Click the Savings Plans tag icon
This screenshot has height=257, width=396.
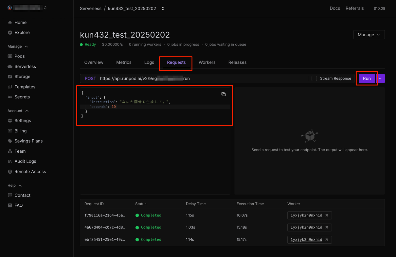coord(10,141)
